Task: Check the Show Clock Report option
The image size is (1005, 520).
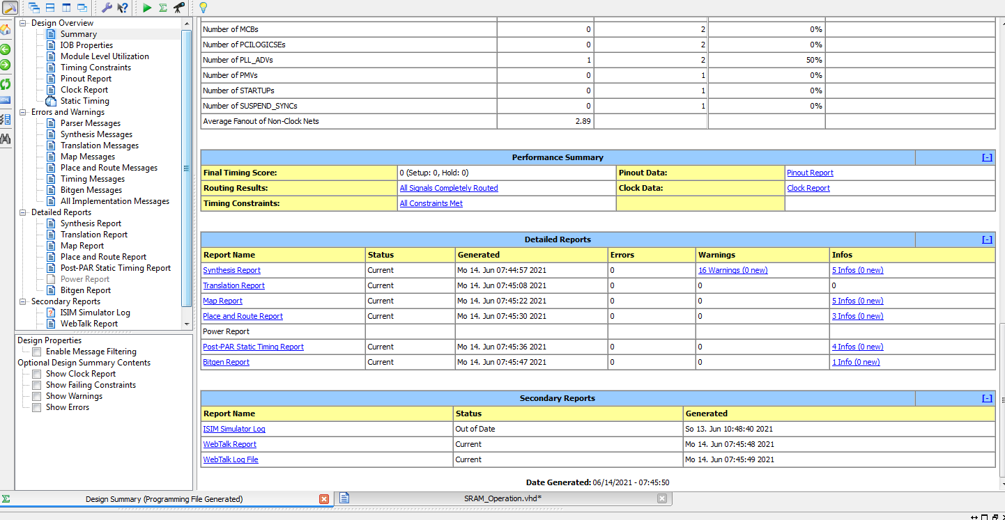Action: coord(36,374)
